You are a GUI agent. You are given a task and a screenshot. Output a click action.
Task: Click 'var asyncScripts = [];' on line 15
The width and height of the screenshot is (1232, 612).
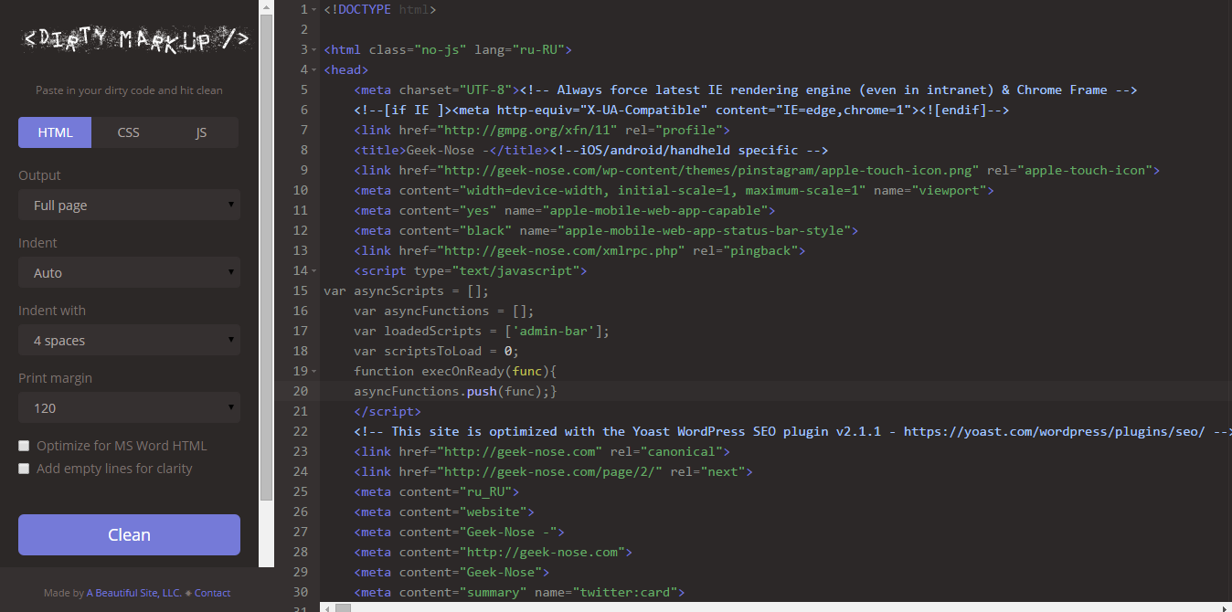tap(407, 290)
